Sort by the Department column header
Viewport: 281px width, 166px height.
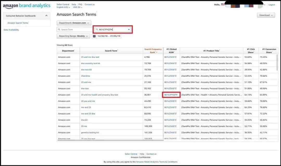click(68, 51)
